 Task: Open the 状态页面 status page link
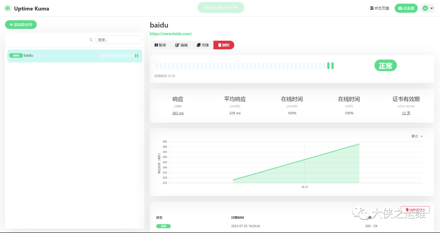(x=379, y=9)
